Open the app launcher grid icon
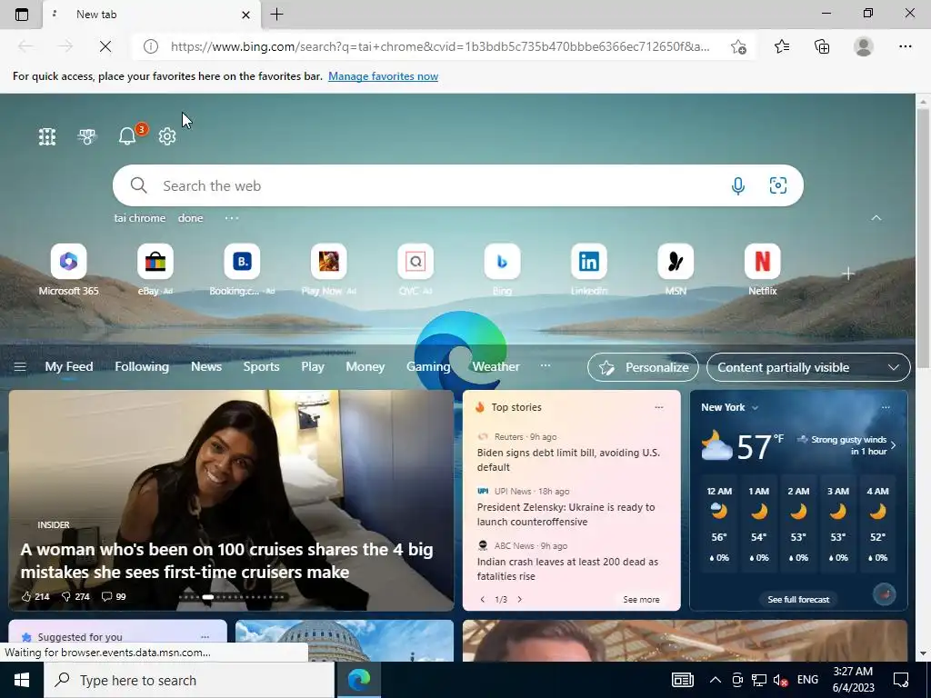The width and height of the screenshot is (931, 698). 47,136
